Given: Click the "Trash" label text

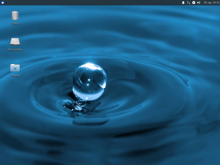Looking at the screenshot, I should pyautogui.click(x=15, y=24).
